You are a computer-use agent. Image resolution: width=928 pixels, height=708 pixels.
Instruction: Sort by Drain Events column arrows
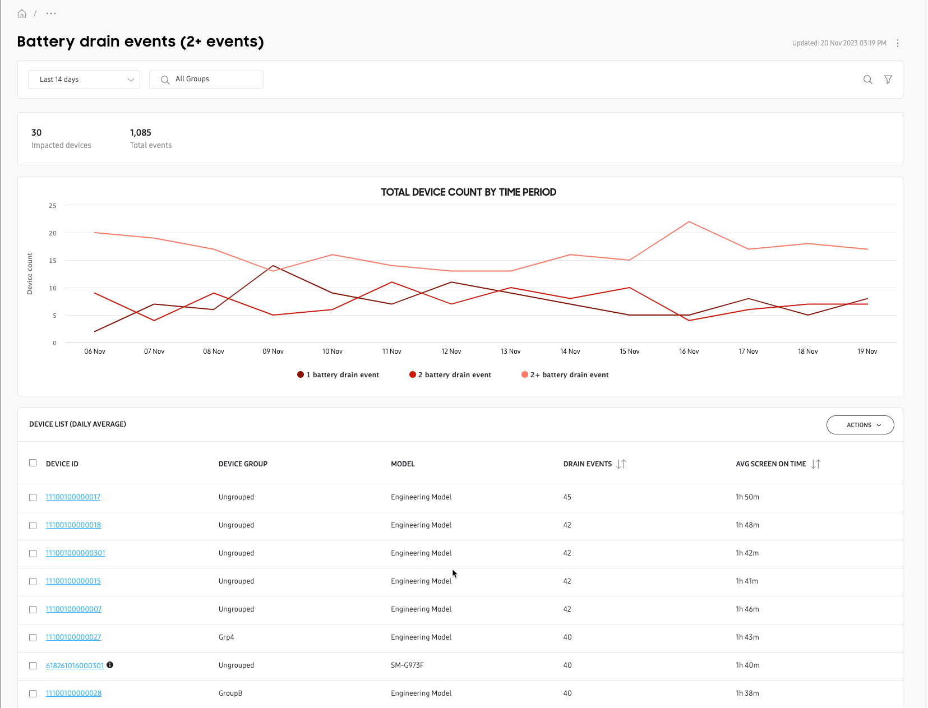tap(621, 464)
